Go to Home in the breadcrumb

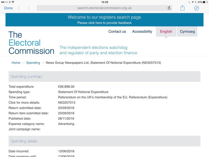coord(16,63)
